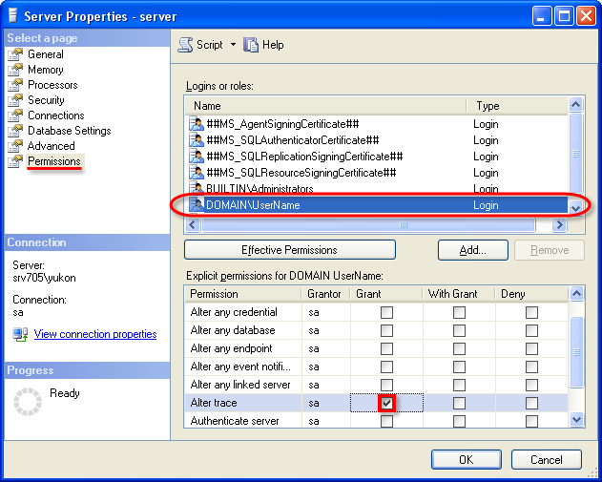This screenshot has height=482, width=602.
Task: Switch to the Connections page
Action: point(55,115)
